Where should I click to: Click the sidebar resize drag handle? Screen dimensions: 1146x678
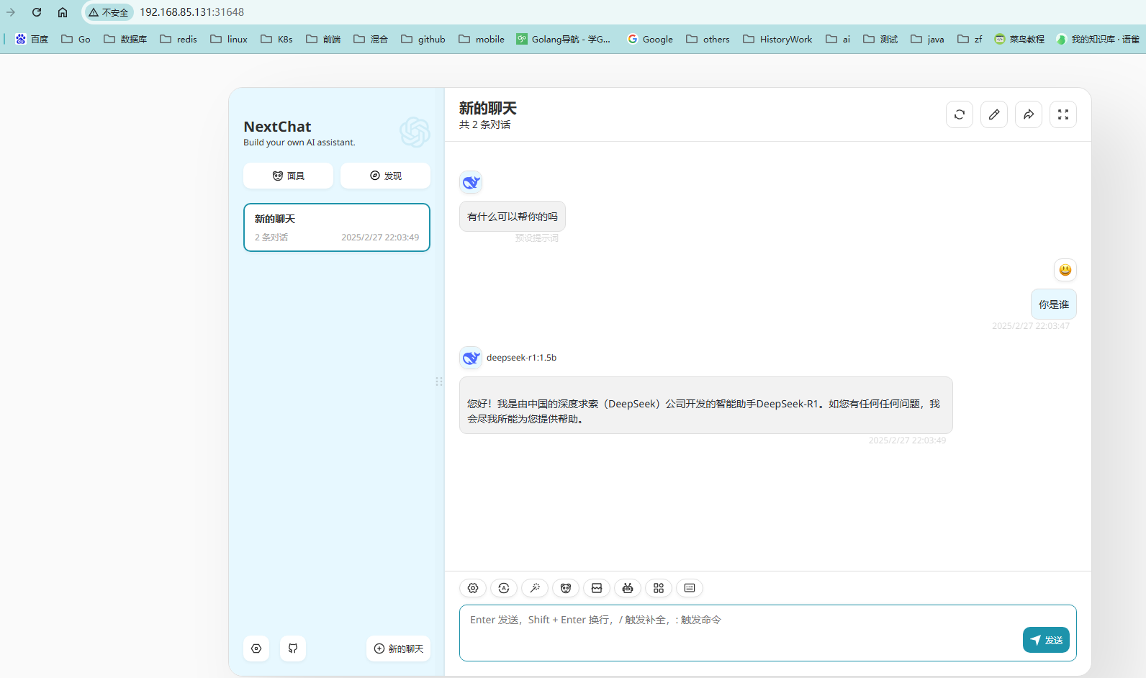[439, 381]
